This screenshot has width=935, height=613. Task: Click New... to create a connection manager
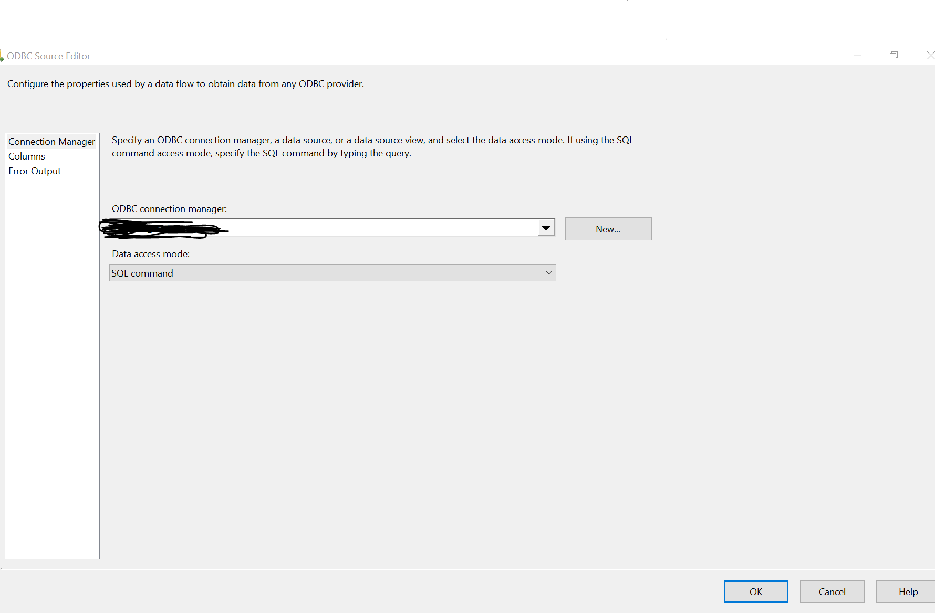click(x=608, y=229)
